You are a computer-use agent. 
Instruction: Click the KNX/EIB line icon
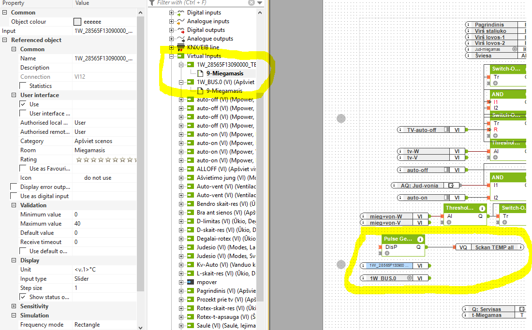181,47
